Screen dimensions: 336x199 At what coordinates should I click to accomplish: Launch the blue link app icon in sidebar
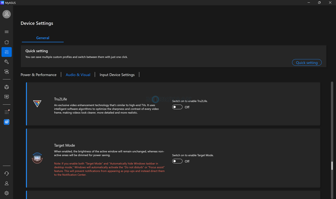(x=7, y=122)
